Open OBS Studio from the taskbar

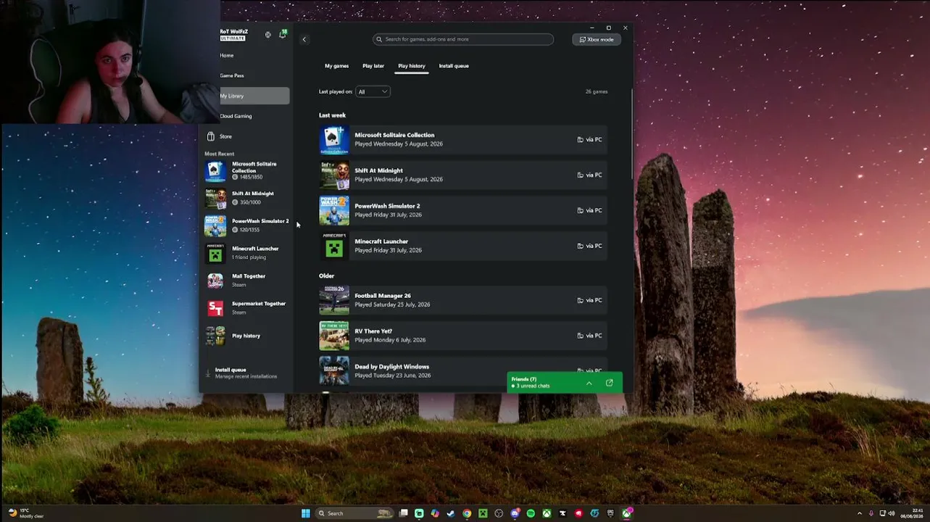tap(499, 513)
